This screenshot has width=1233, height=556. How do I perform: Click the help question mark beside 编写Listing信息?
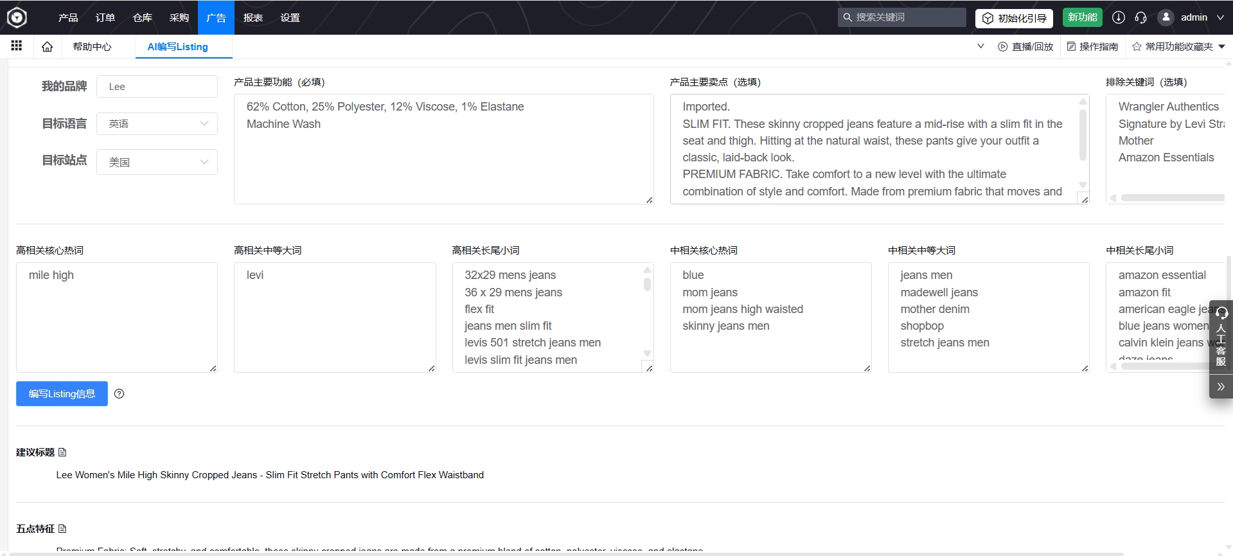(119, 393)
